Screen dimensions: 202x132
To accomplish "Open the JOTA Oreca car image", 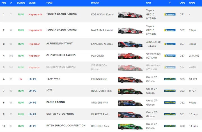I will (x=130, y=91).
